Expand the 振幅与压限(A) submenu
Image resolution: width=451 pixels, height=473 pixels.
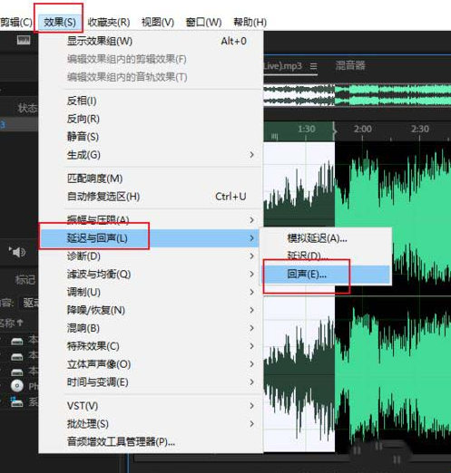point(151,220)
